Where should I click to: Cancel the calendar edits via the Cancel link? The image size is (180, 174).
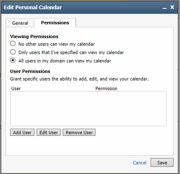click(140, 163)
